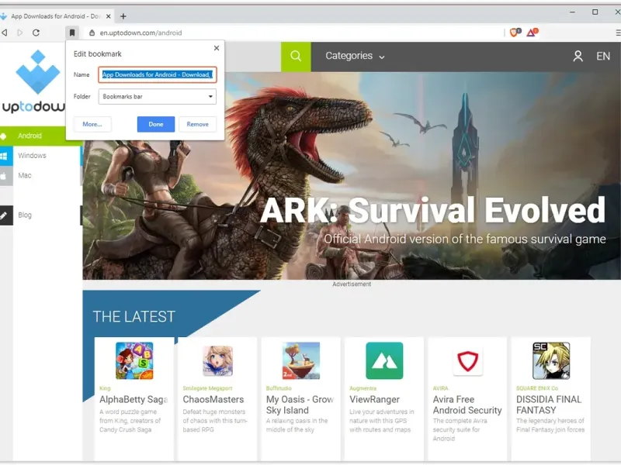621x465 pixels.
Task: Click Remove to delete the bookmark
Action: pyautogui.click(x=198, y=124)
